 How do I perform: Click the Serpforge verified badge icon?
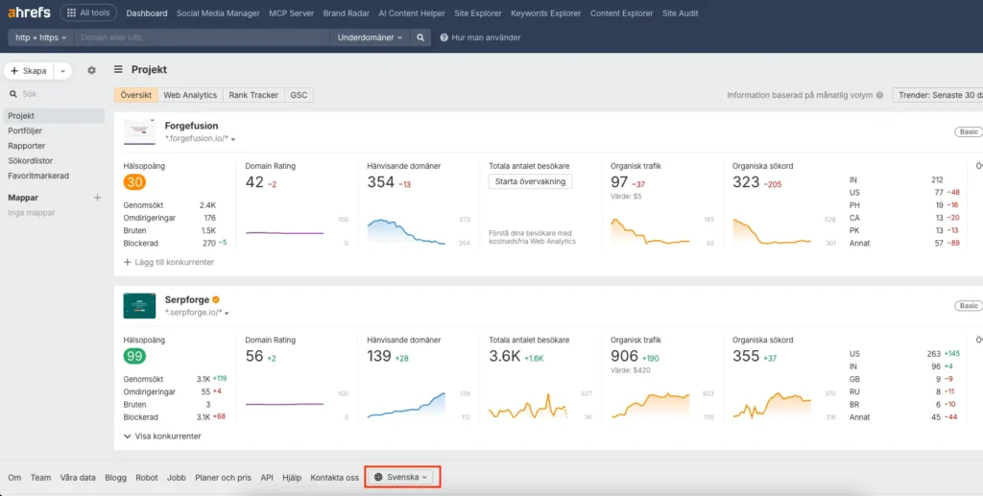[216, 299]
